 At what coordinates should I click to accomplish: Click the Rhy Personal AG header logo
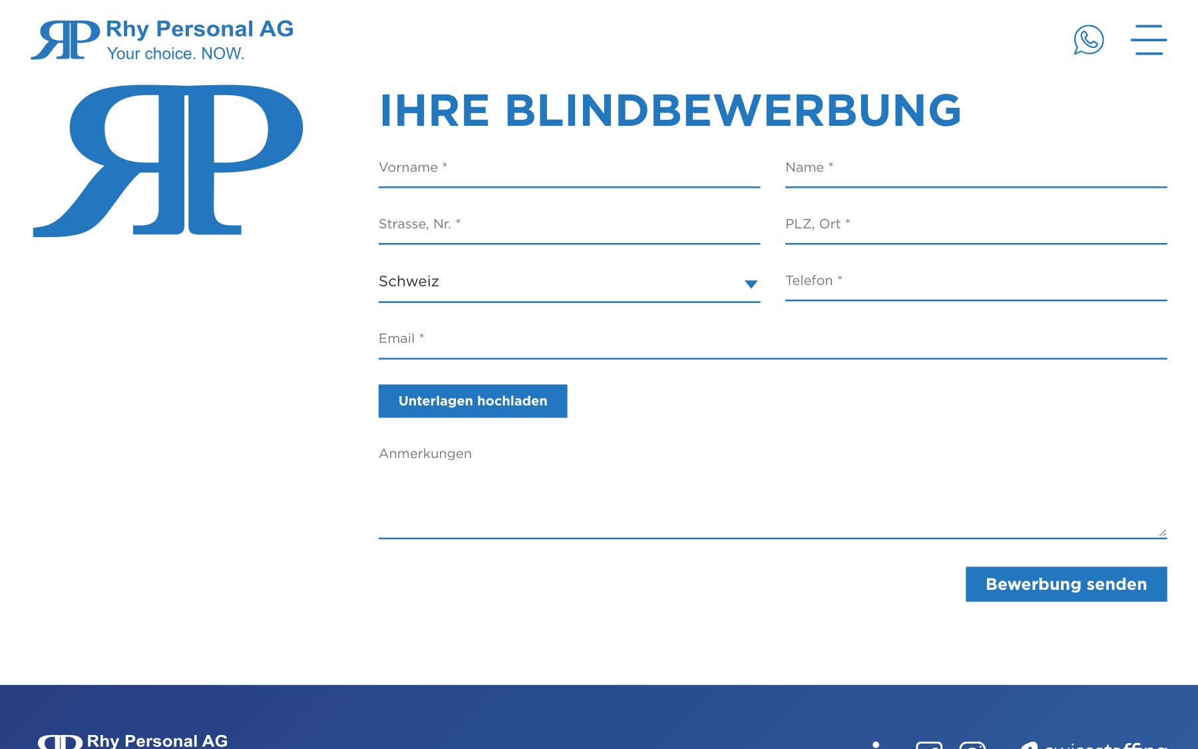162,40
